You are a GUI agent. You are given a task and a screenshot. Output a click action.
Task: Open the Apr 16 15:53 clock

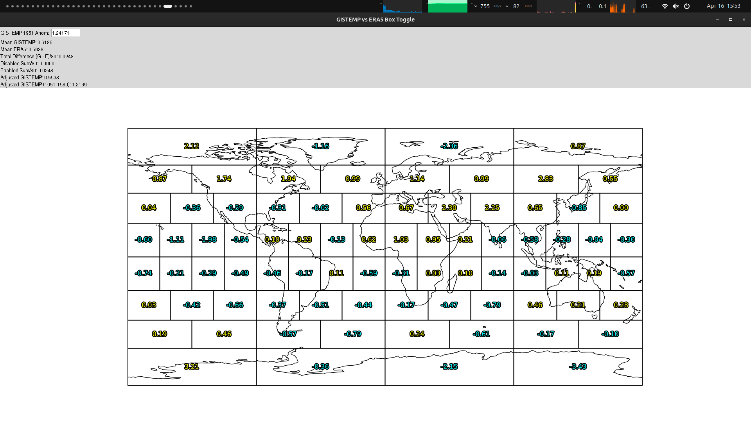pos(723,6)
